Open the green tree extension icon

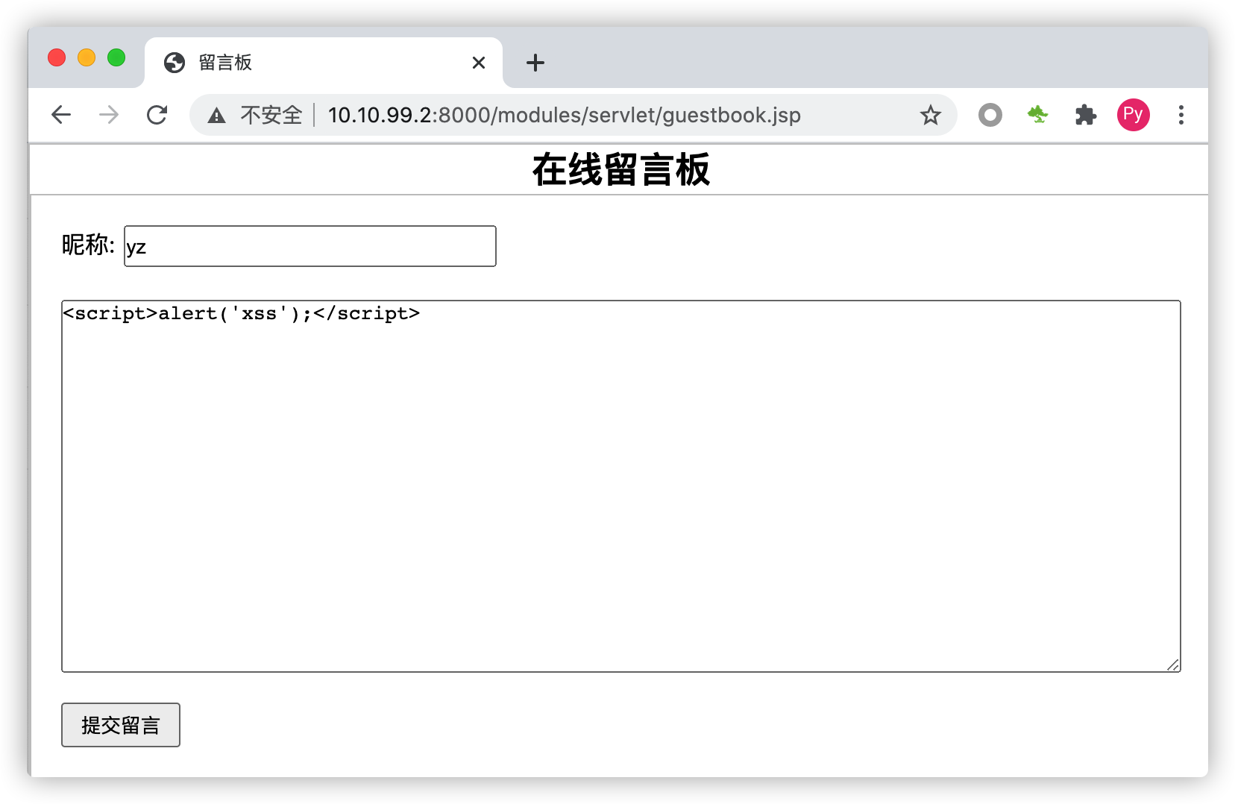1038,114
